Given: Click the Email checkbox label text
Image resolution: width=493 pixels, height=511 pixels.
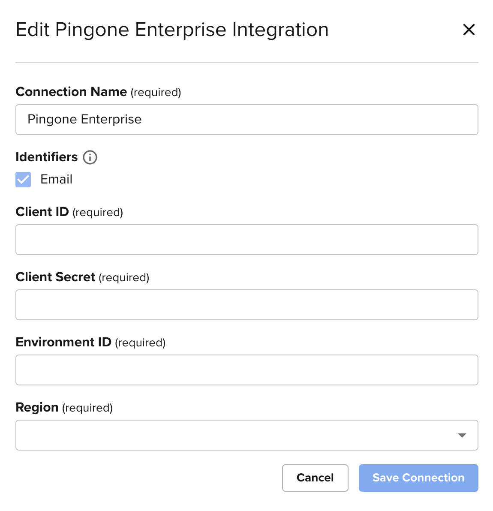Looking at the screenshot, I should point(56,179).
